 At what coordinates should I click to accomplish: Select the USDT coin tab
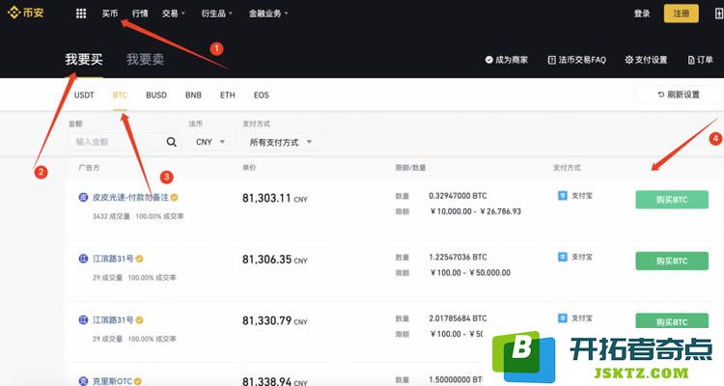point(84,95)
